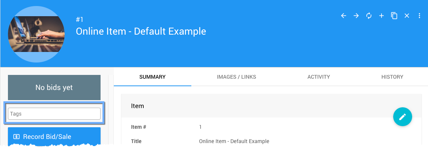Refresh the item details

pyautogui.click(x=369, y=16)
